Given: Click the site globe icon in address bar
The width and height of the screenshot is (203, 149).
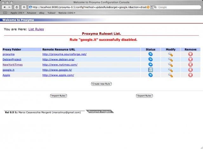Looking at the screenshot, I should pyautogui.click(x=30, y=7).
